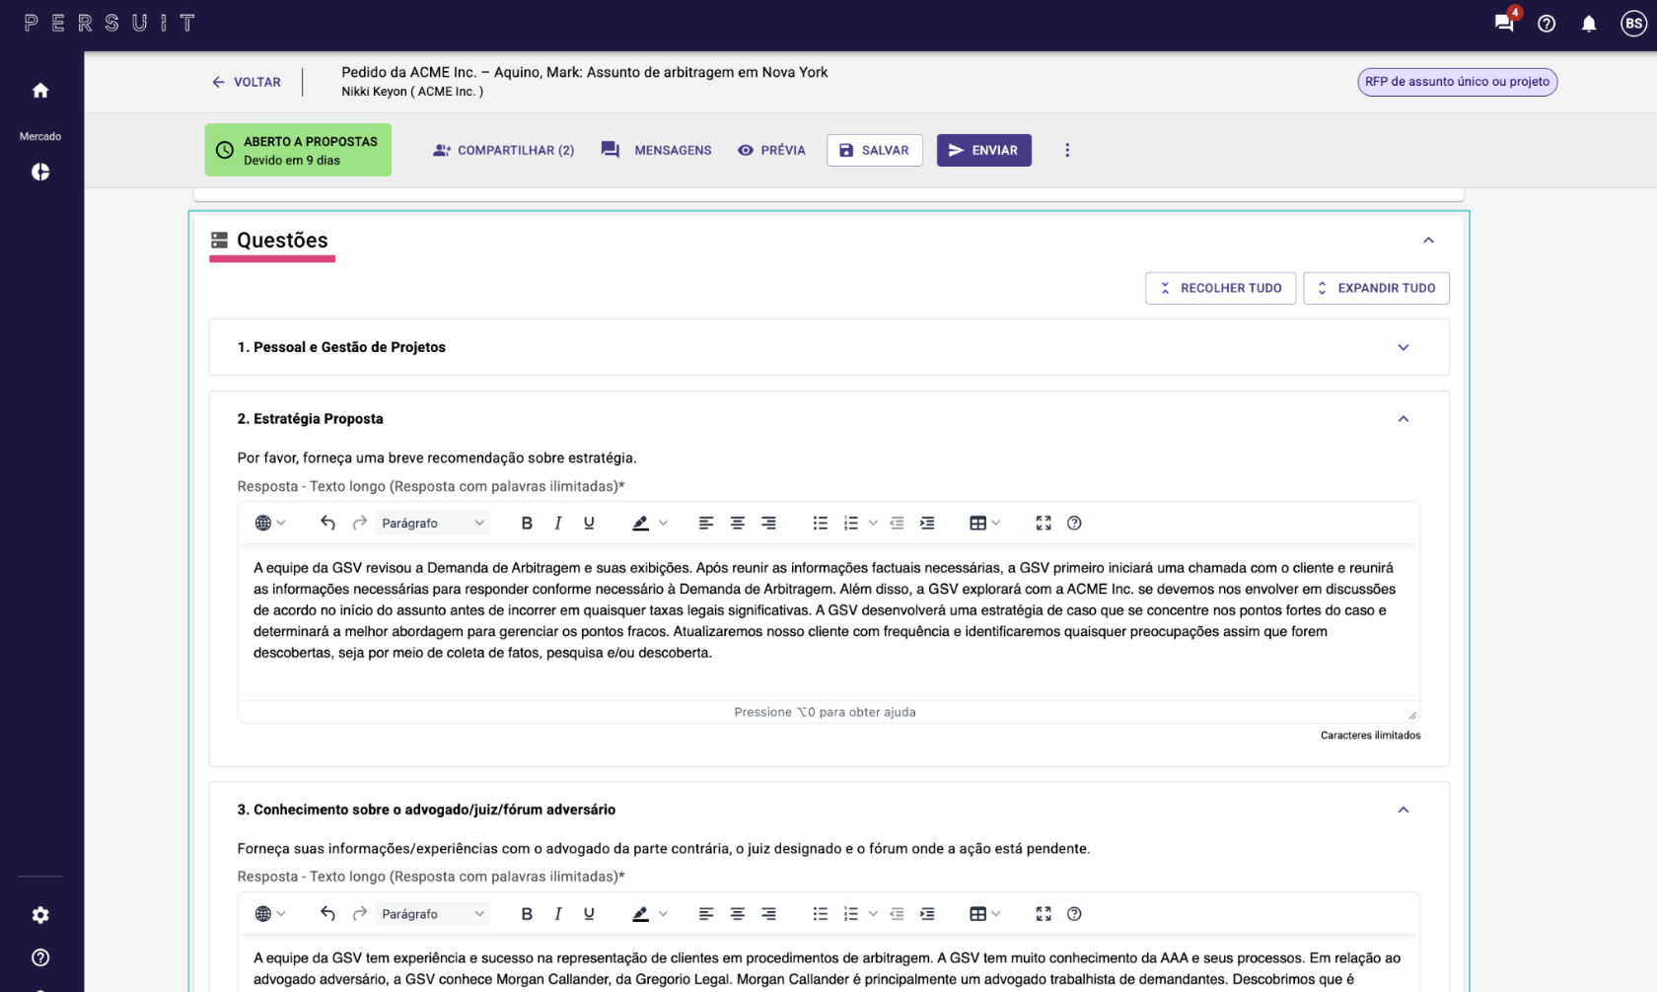Align right in Estratégia Proposta editor
The height and width of the screenshot is (992, 1657).
[768, 523]
